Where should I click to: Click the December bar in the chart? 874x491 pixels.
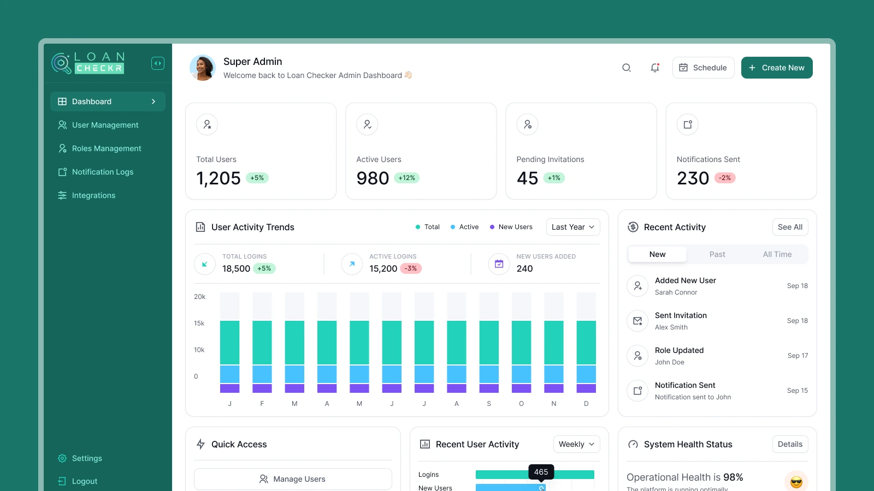point(586,343)
